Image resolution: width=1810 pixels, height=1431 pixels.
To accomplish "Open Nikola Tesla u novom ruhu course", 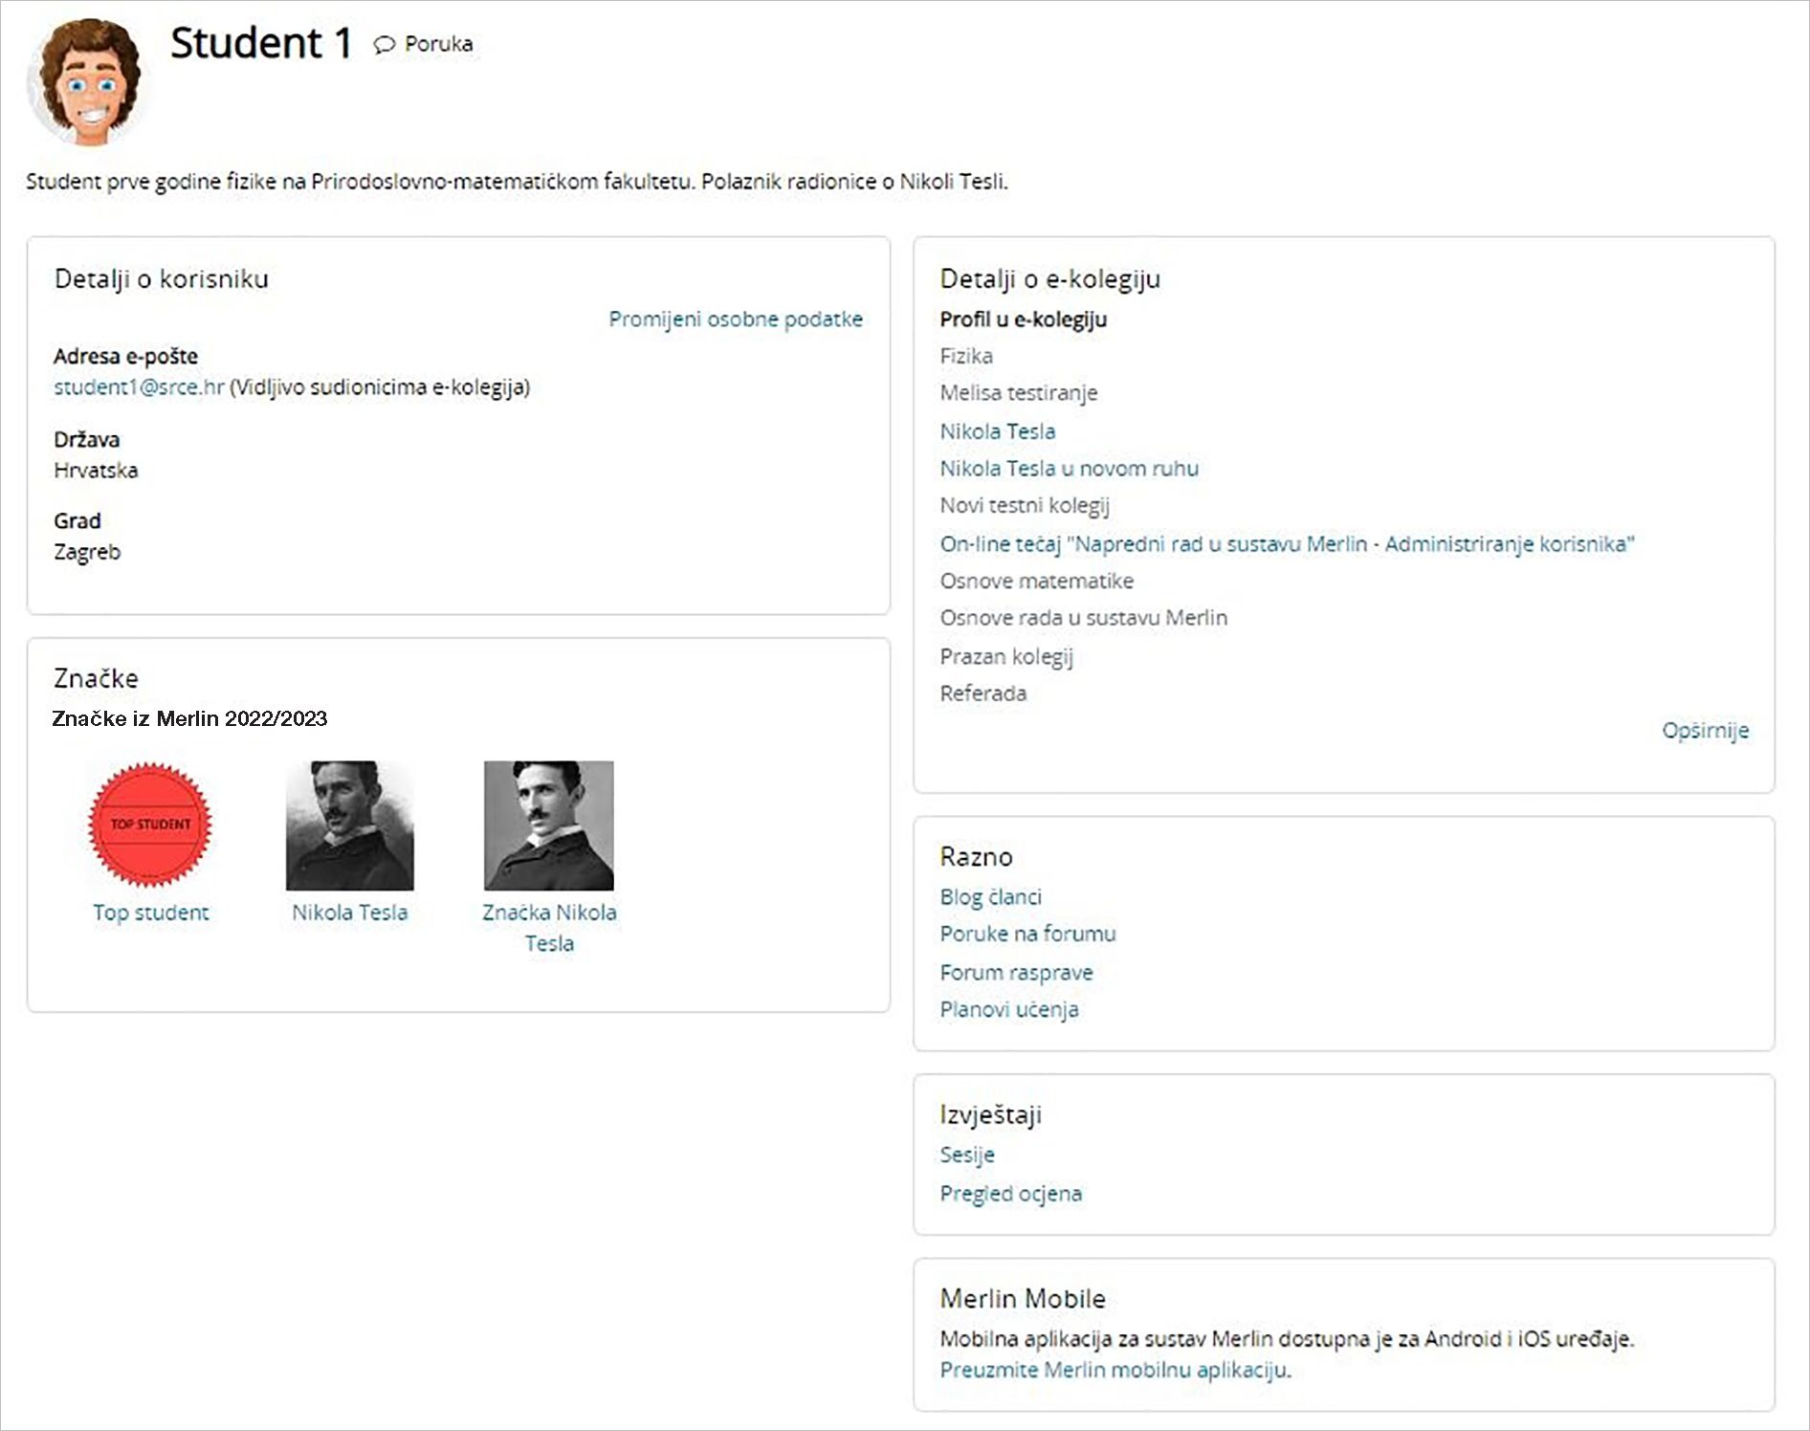I will [x=1069, y=469].
